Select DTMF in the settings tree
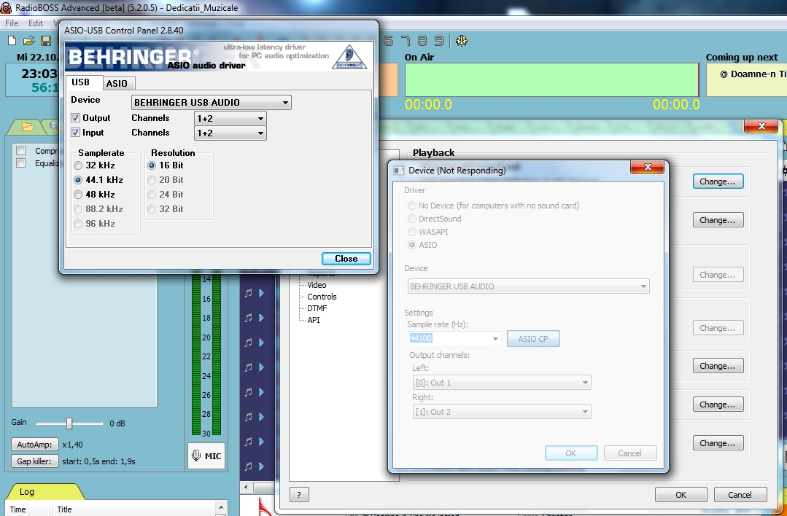 pyautogui.click(x=317, y=308)
